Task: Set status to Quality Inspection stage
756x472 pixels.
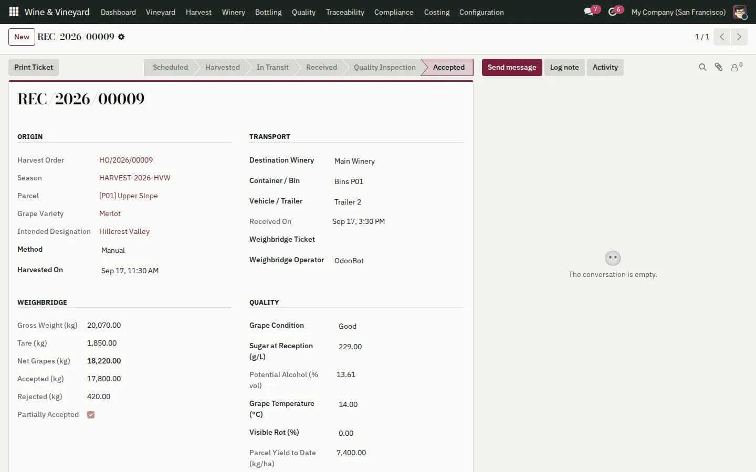Action: point(385,67)
